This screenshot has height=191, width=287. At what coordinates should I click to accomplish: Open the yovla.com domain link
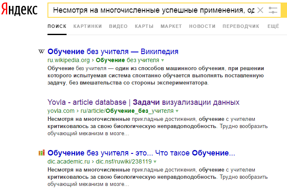coord(61,111)
